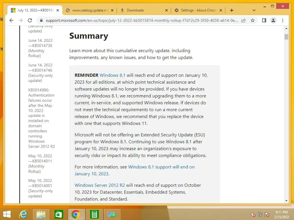
Task: Close the Settings - About Chrome tab
Action: 221,10
